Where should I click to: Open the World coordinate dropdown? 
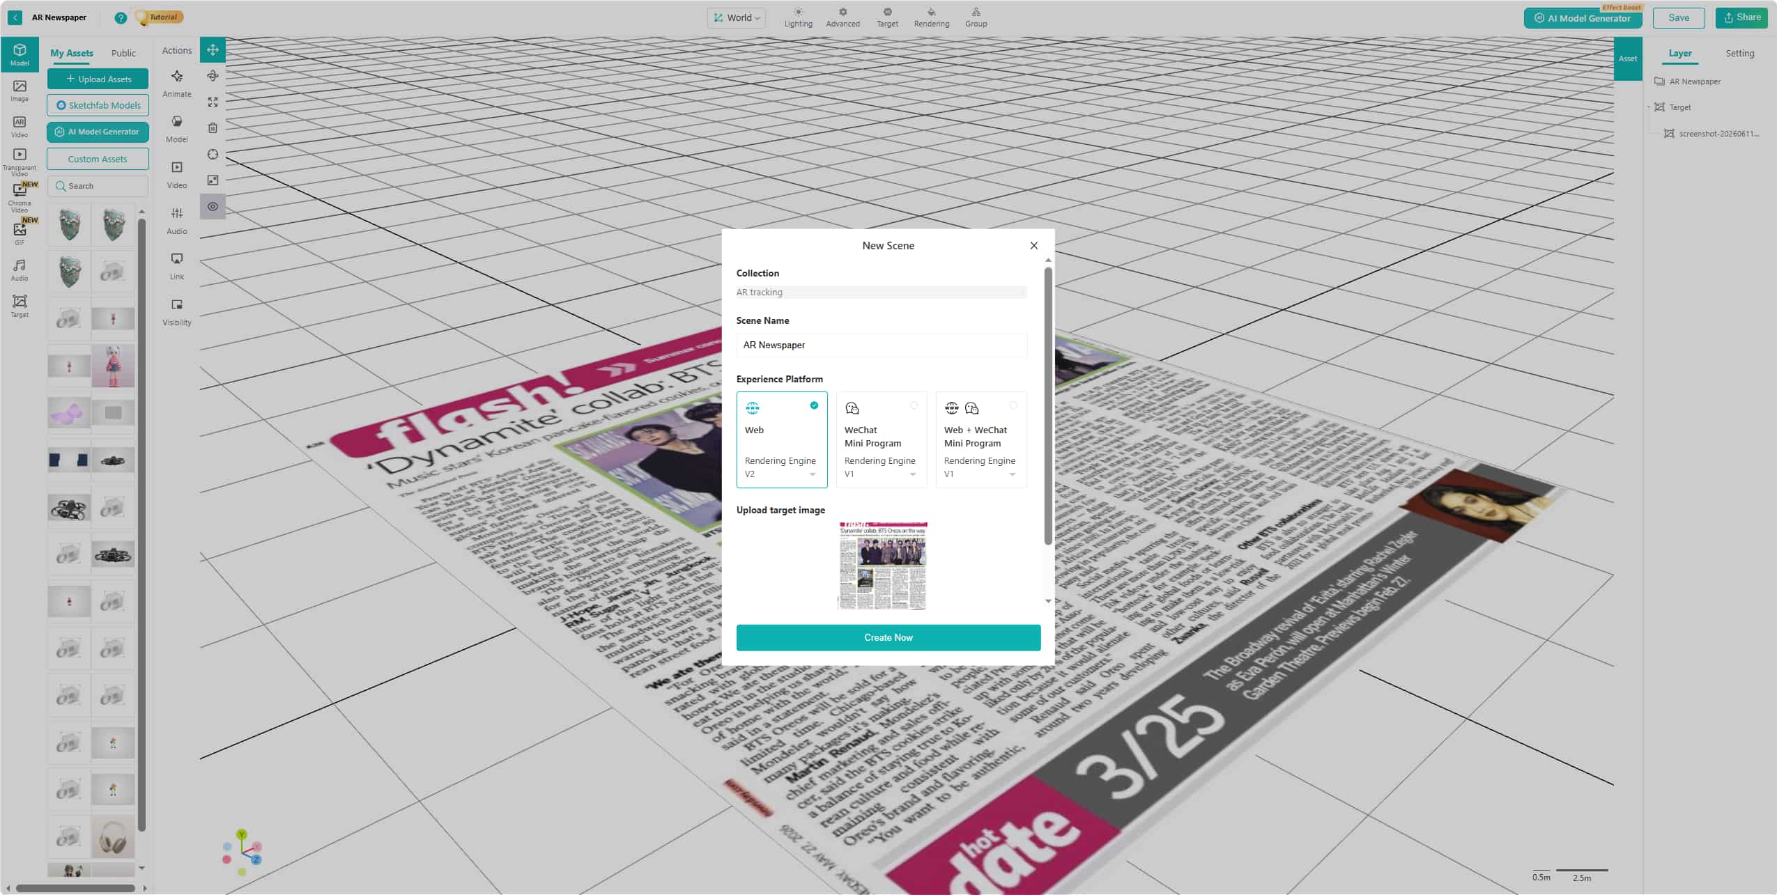[737, 18]
